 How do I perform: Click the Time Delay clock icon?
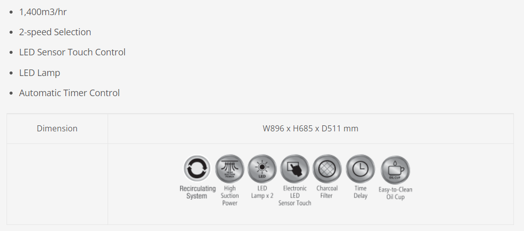(x=360, y=169)
